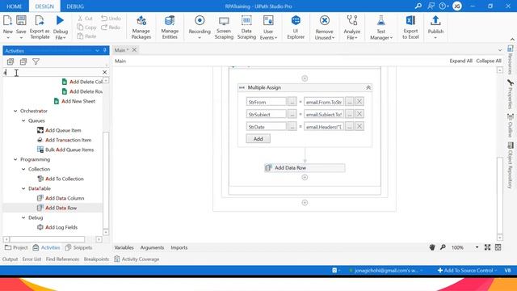
Task: Open the Imports panel
Action: [x=179, y=247]
